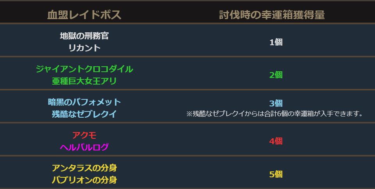
Task: Select the magenta ヘルバルログ boss name
Action: pos(84,147)
